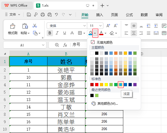Screen dimensions: 167x133
Task: Click the Distributed alignment icon
Action: point(156,33)
